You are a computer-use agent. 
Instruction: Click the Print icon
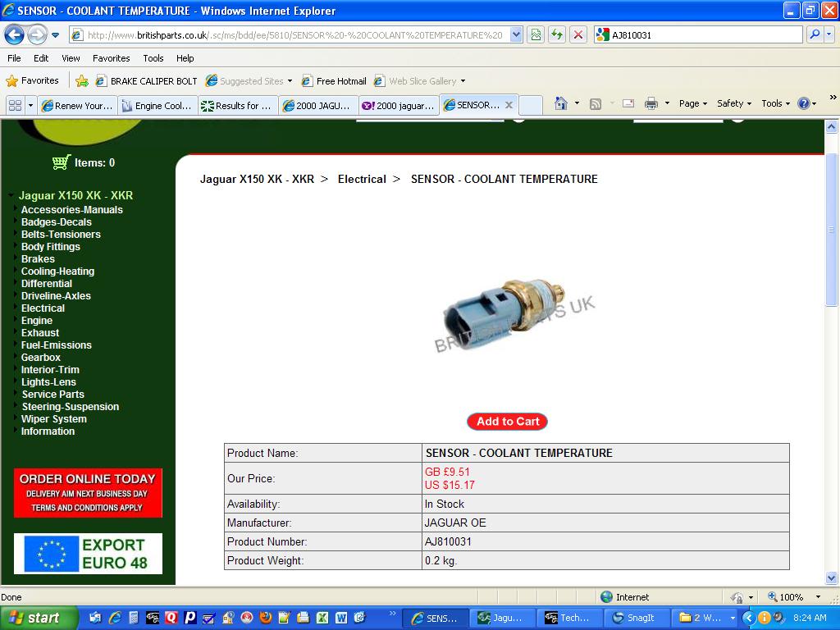click(651, 103)
